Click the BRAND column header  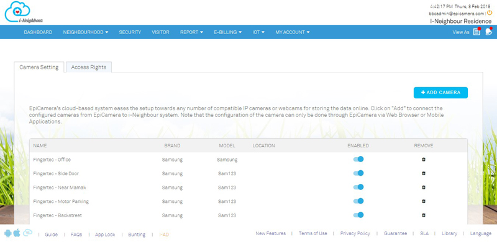coord(172,145)
